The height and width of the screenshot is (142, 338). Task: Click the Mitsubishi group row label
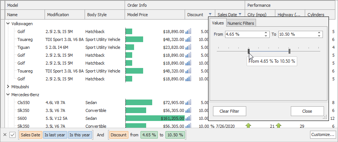(x=20, y=87)
